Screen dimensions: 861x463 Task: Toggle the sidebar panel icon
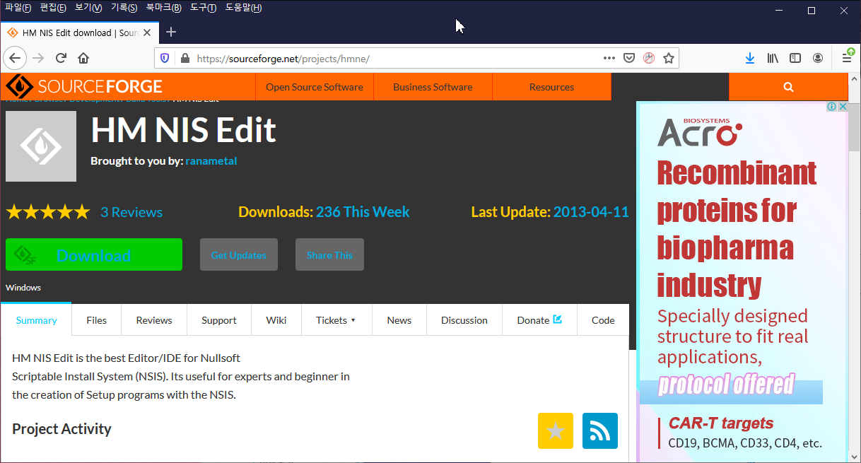(x=795, y=58)
